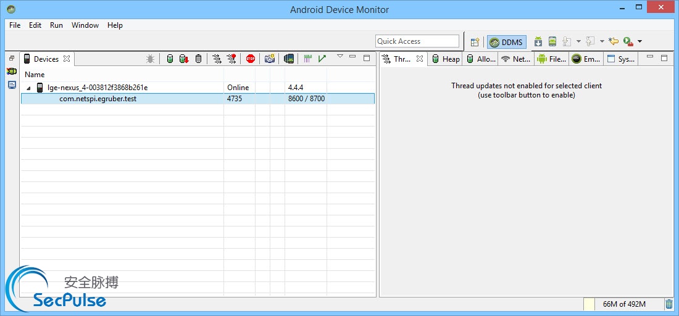Enable Update Threads in Devices toolbar
The width and height of the screenshot is (679, 316).
tap(217, 59)
